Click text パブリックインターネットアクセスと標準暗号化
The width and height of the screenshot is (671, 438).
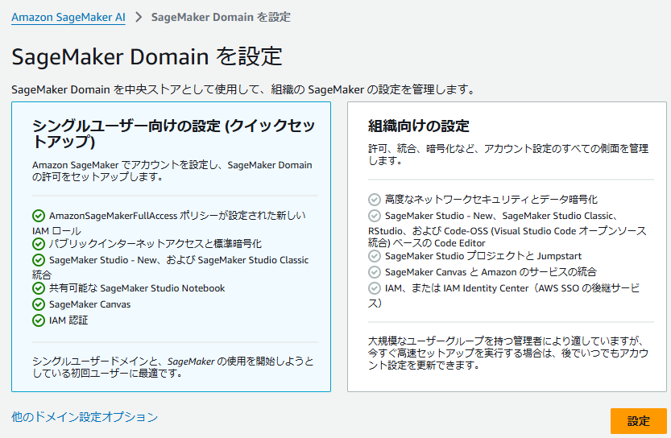155,244
